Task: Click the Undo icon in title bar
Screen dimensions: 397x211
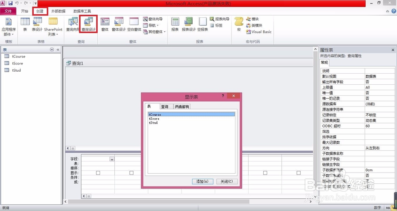Action: click(x=17, y=3)
